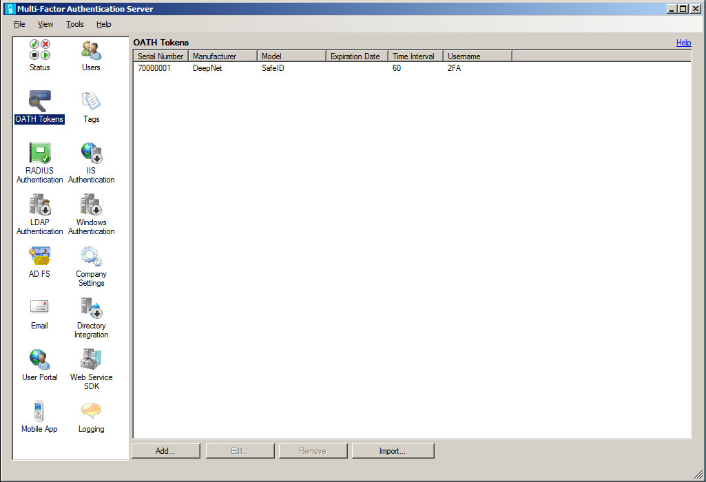Click the Edit... button
Image resolution: width=706 pixels, height=482 pixels.
[x=240, y=451]
